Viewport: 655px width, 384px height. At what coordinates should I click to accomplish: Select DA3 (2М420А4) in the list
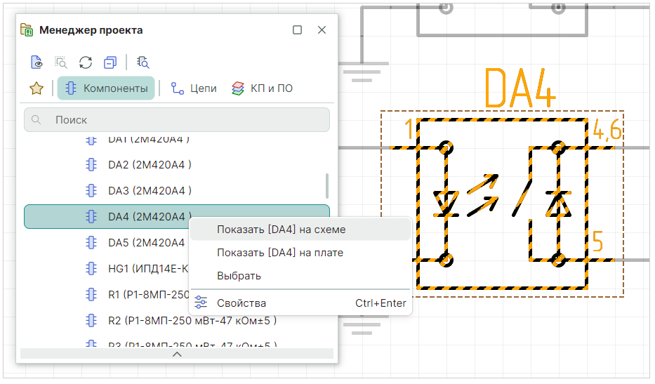(x=150, y=190)
